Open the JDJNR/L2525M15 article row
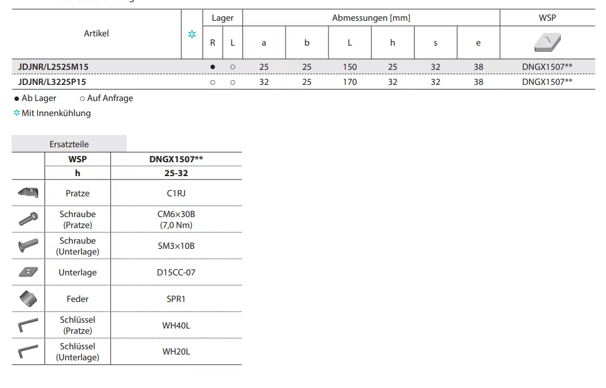 (53, 67)
